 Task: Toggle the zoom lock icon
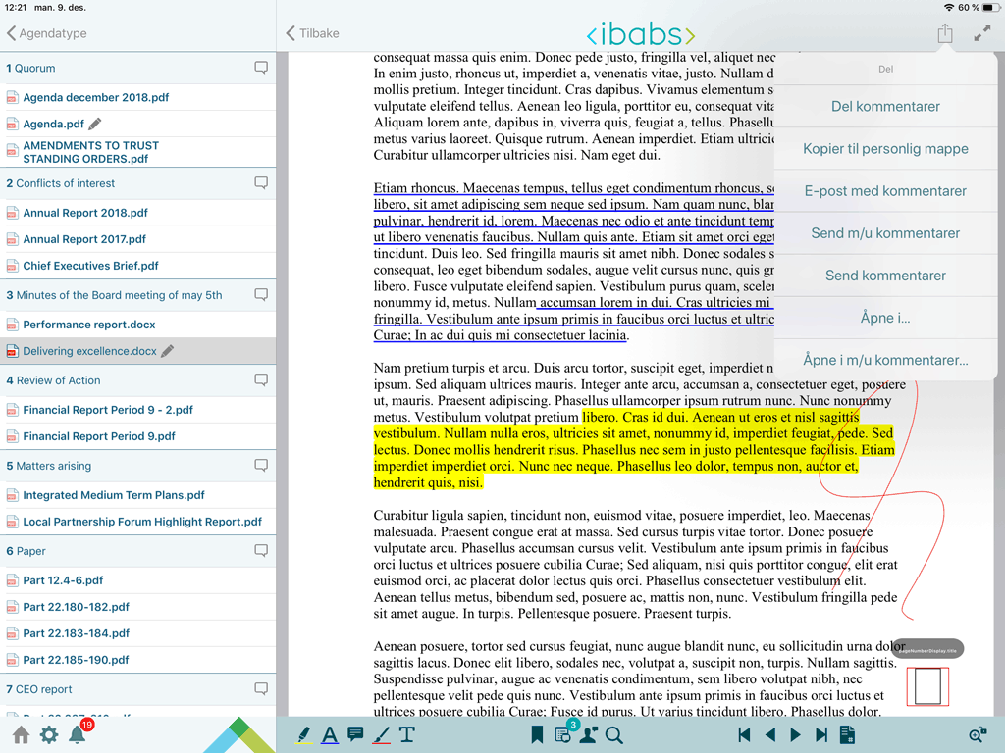[979, 735]
